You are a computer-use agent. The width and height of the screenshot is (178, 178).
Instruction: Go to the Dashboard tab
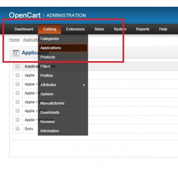tap(24, 29)
